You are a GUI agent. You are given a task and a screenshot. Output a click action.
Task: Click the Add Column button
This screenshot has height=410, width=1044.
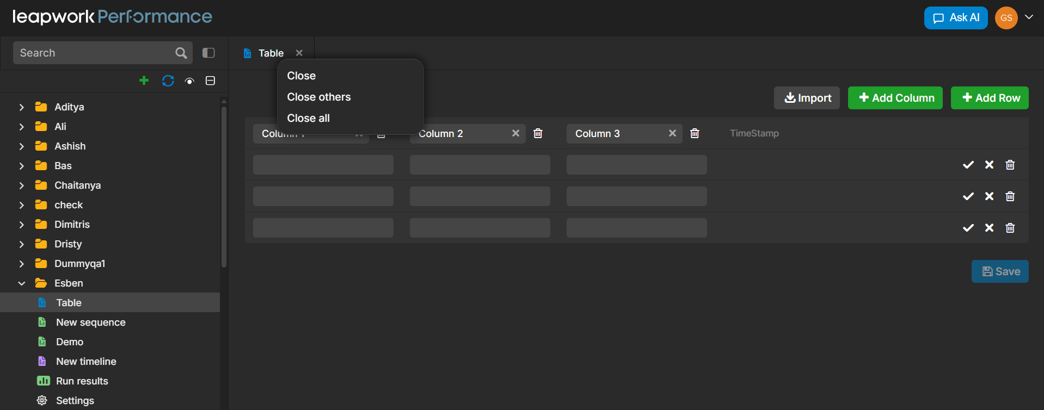point(895,98)
